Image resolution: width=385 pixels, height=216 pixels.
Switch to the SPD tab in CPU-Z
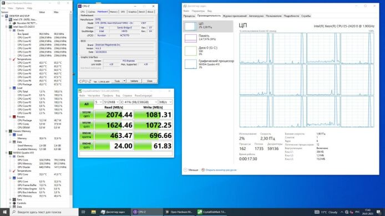point(123,12)
